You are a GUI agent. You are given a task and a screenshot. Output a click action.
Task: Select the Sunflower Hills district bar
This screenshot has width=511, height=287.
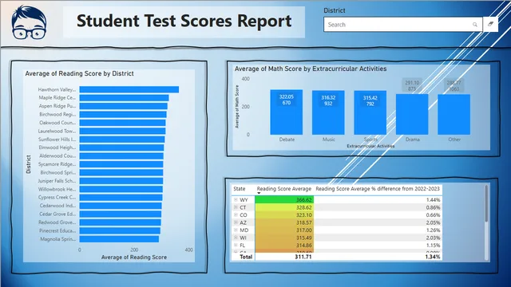[122, 140]
